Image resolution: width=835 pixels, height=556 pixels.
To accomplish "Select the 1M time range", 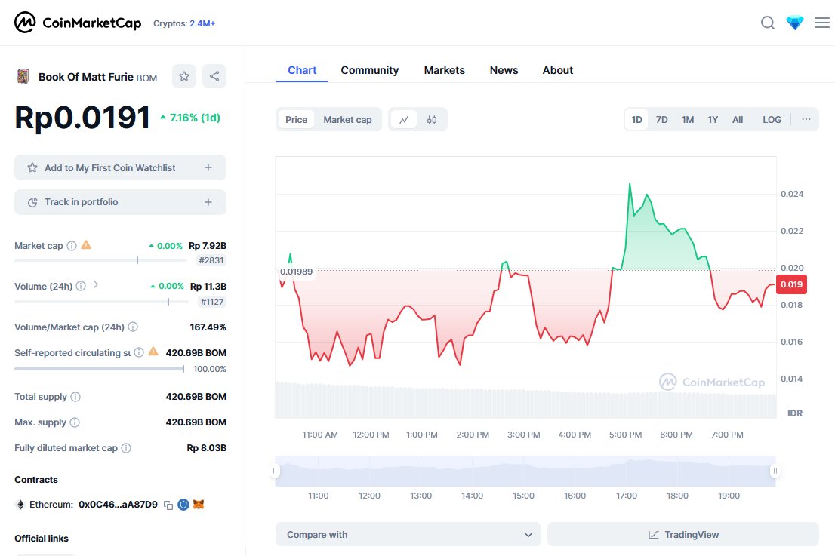I will (688, 120).
